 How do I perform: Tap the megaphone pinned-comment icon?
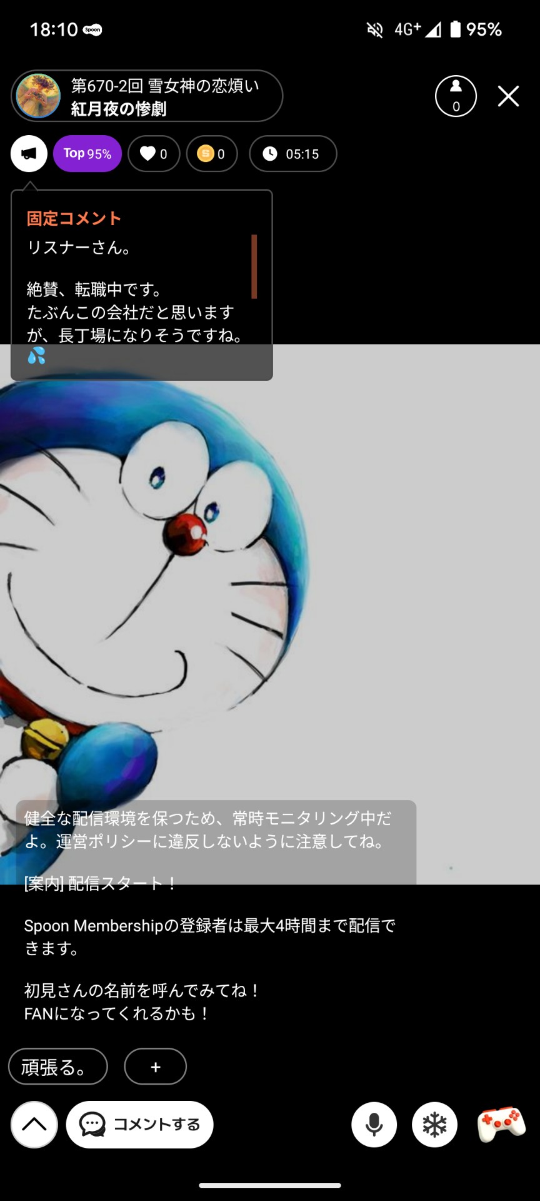[x=29, y=154]
